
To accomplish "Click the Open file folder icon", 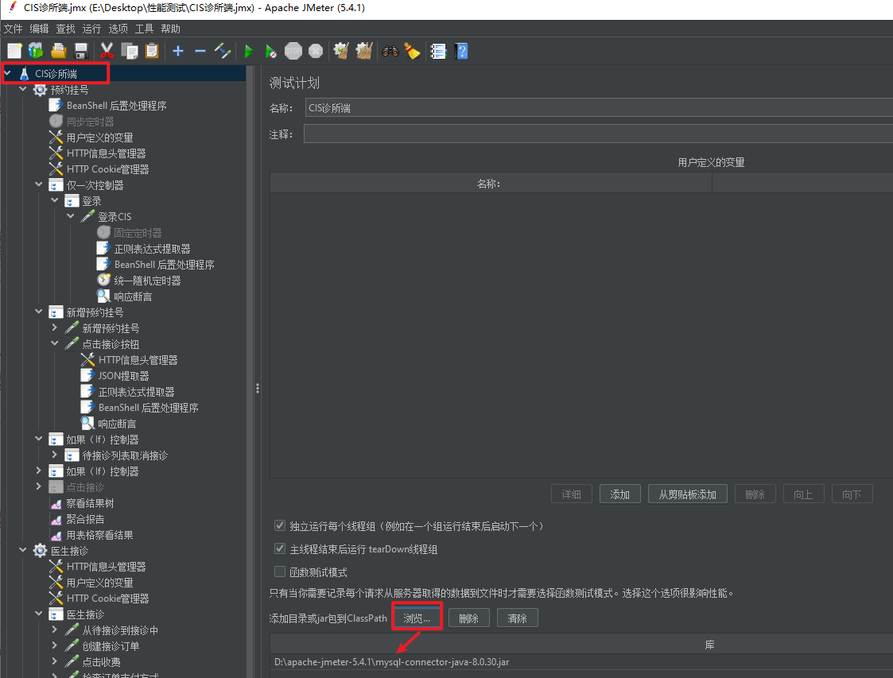I will (59, 51).
